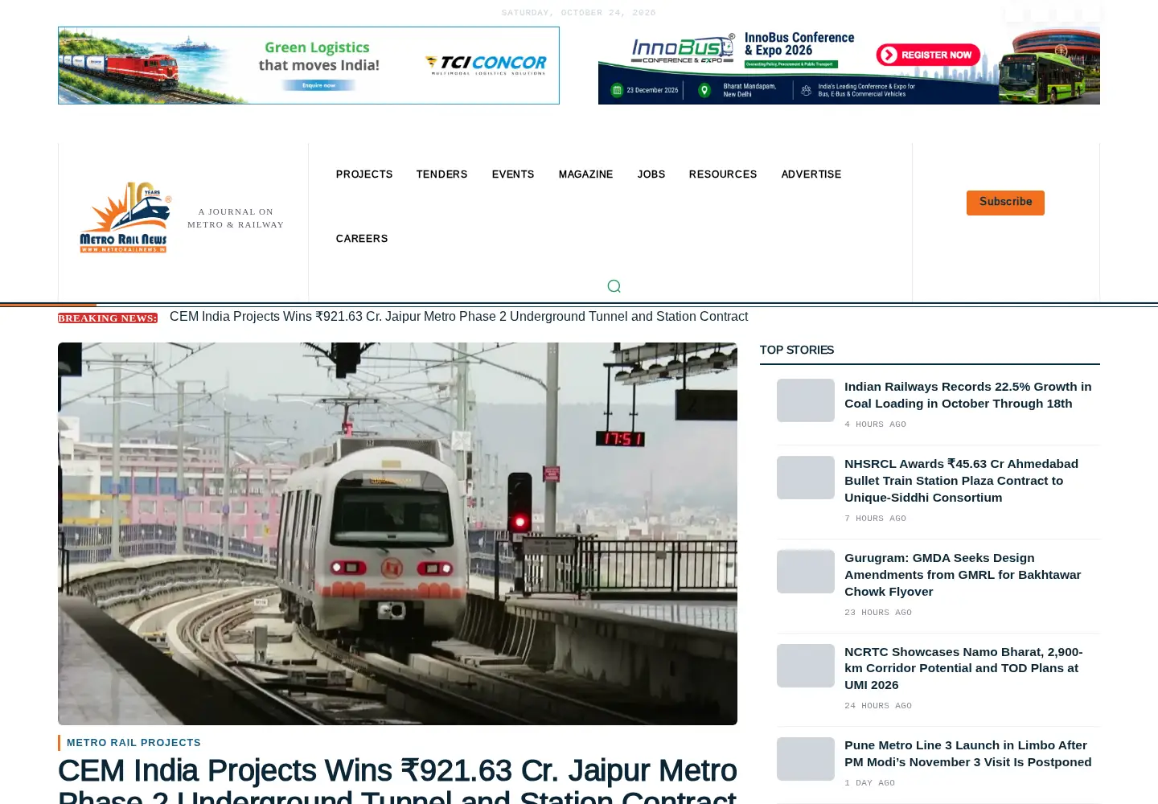Select the Jobs menu item
Viewport: 1158px width, 804px height.
coord(651,174)
